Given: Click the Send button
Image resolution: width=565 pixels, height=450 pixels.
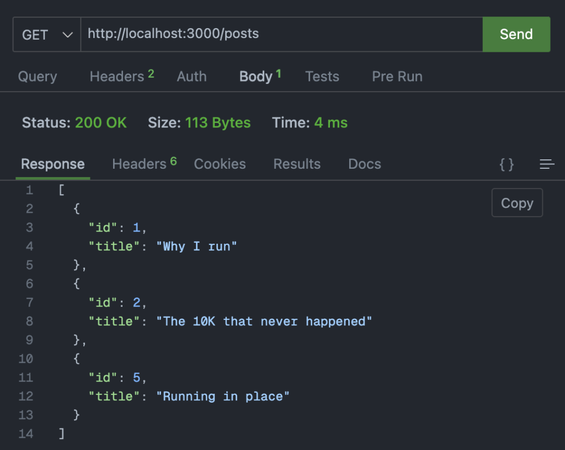Looking at the screenshot, I should (516, 34).
